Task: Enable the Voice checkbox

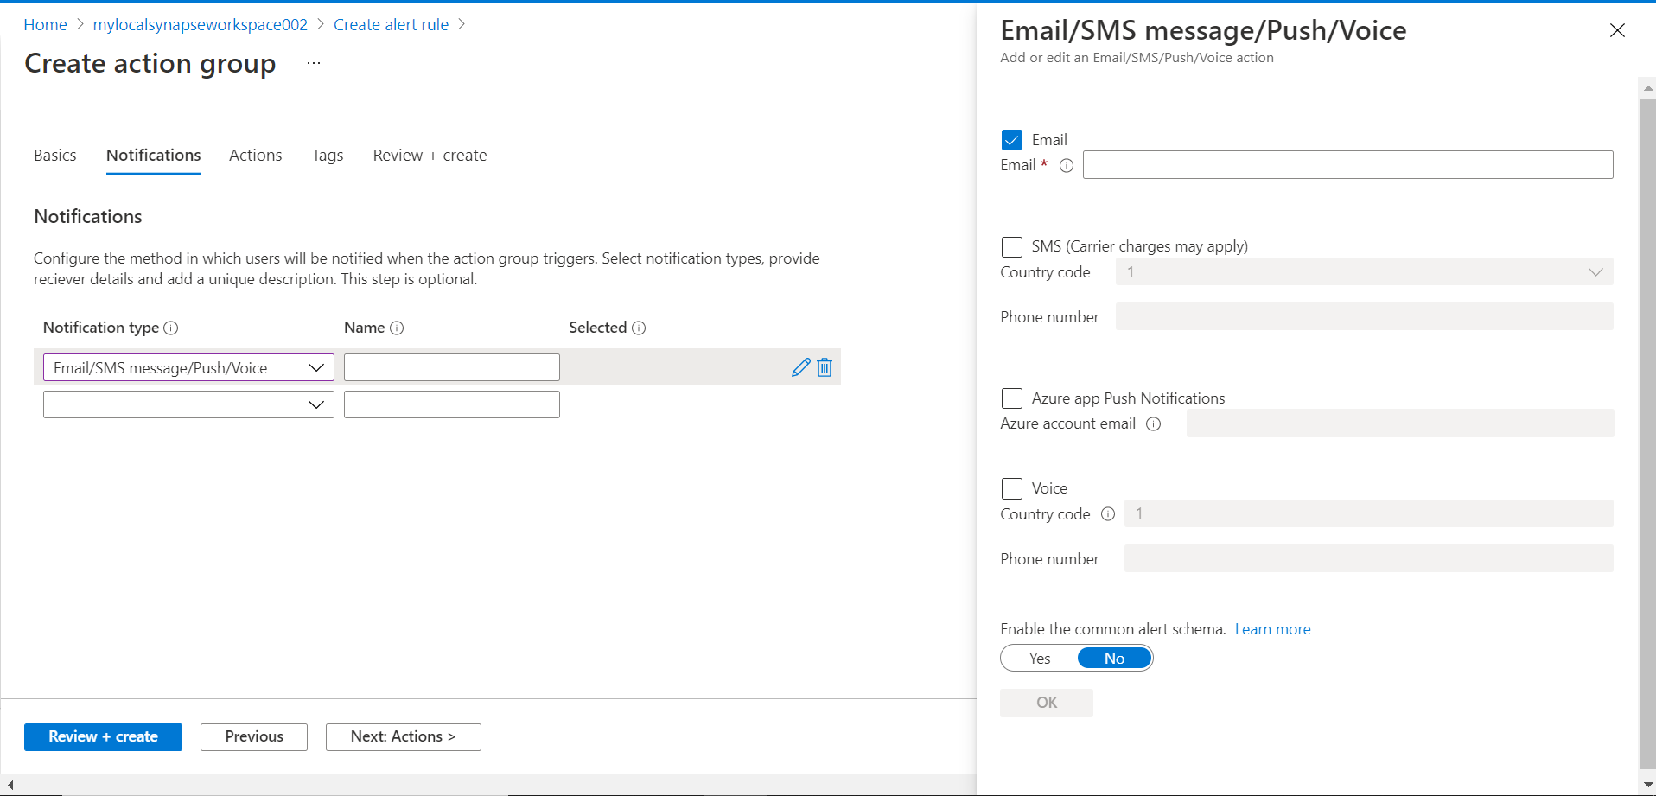Action: (x=1011, y=488)
